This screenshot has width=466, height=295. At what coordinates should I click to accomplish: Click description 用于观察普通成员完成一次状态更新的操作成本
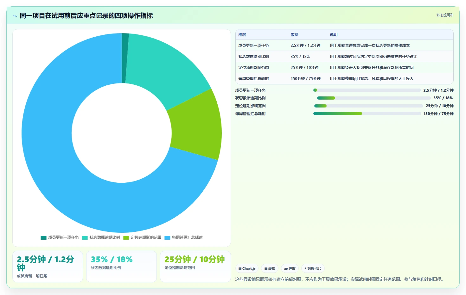pyautogui.click(x=370, y=46)
